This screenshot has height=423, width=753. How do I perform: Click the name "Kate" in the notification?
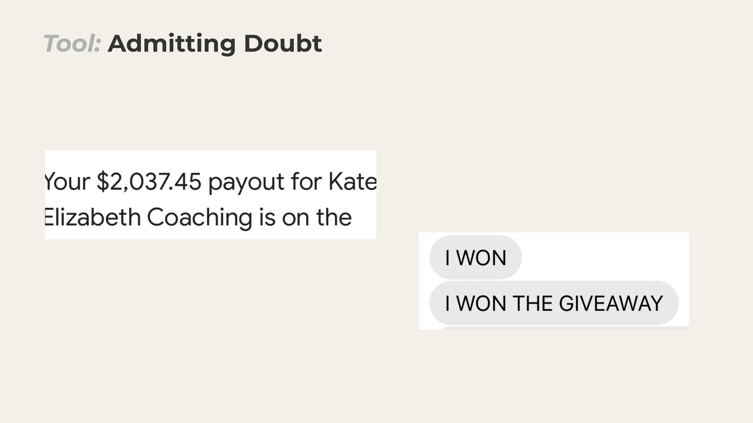(352, 182)
